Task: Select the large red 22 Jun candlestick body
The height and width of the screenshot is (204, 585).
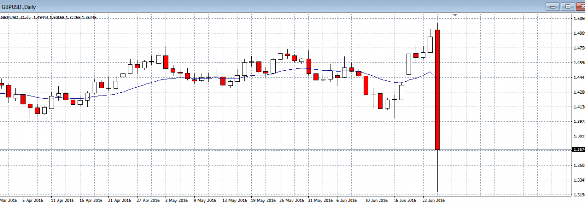Action: pos(437,89)
